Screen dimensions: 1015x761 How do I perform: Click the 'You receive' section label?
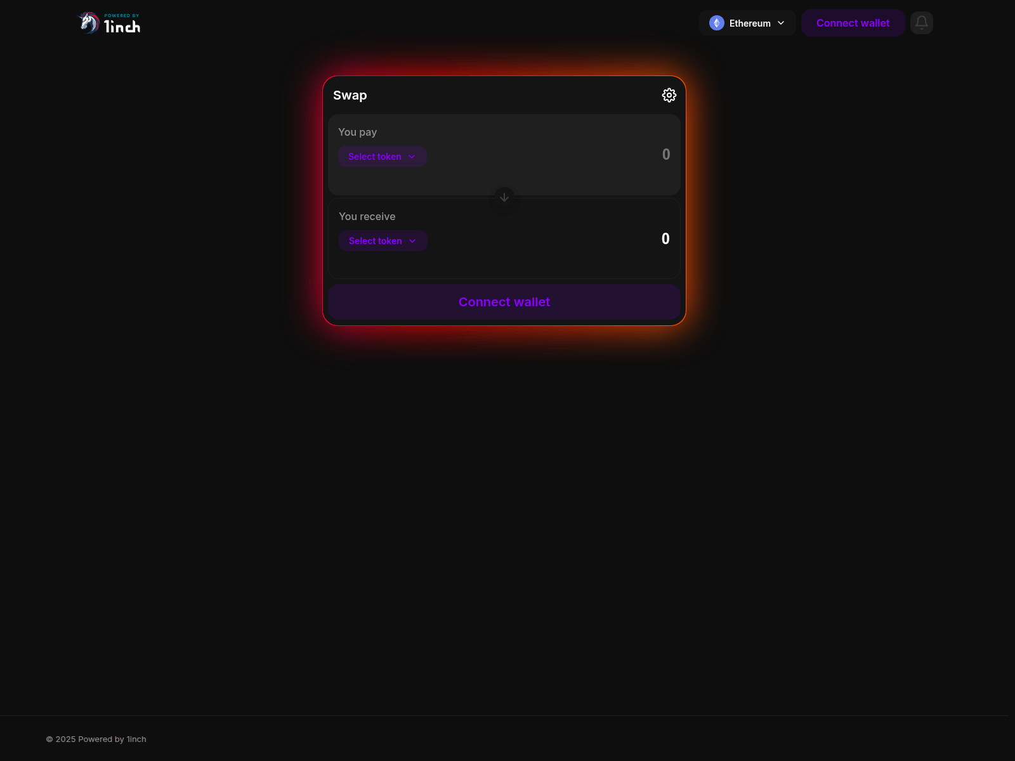pos(367,216)
